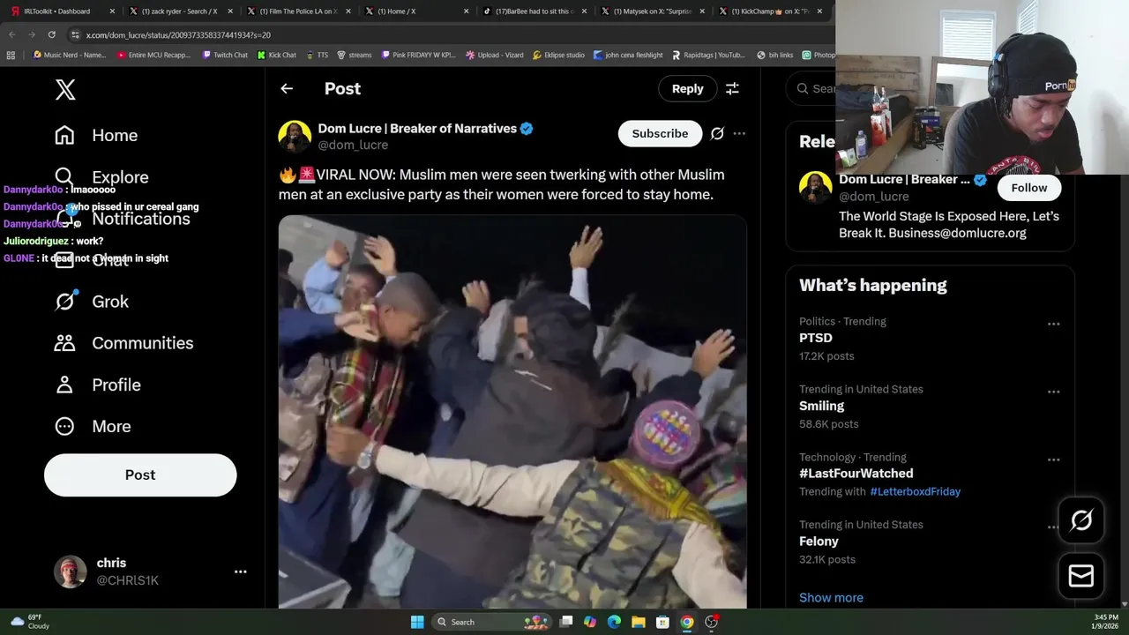This screenshot has width=1129, height=635.
Task: Open options for the #LastFourWatched trend
Action: (1053, 459)
